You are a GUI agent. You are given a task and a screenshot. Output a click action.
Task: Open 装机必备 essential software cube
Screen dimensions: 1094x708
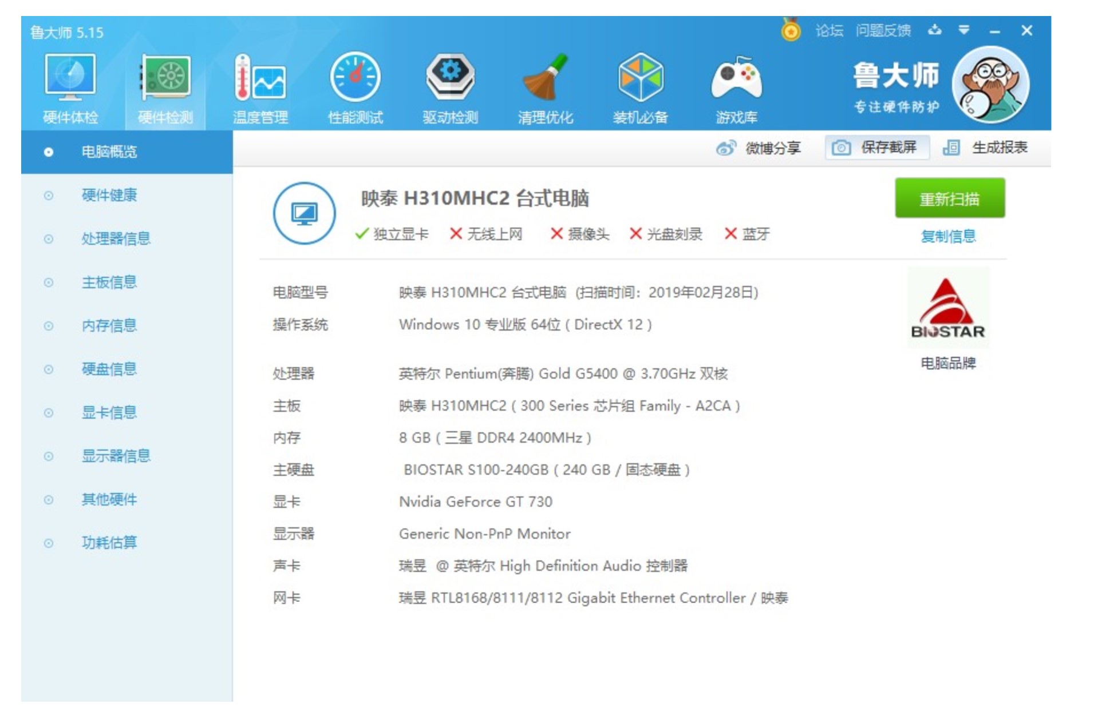[x=641, y=89]
